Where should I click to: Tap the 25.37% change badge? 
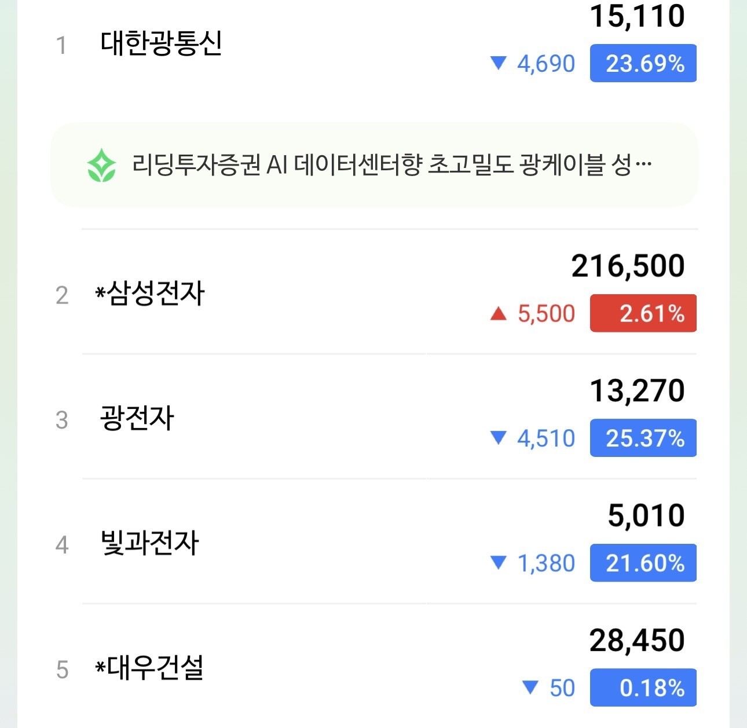(643, 438)
